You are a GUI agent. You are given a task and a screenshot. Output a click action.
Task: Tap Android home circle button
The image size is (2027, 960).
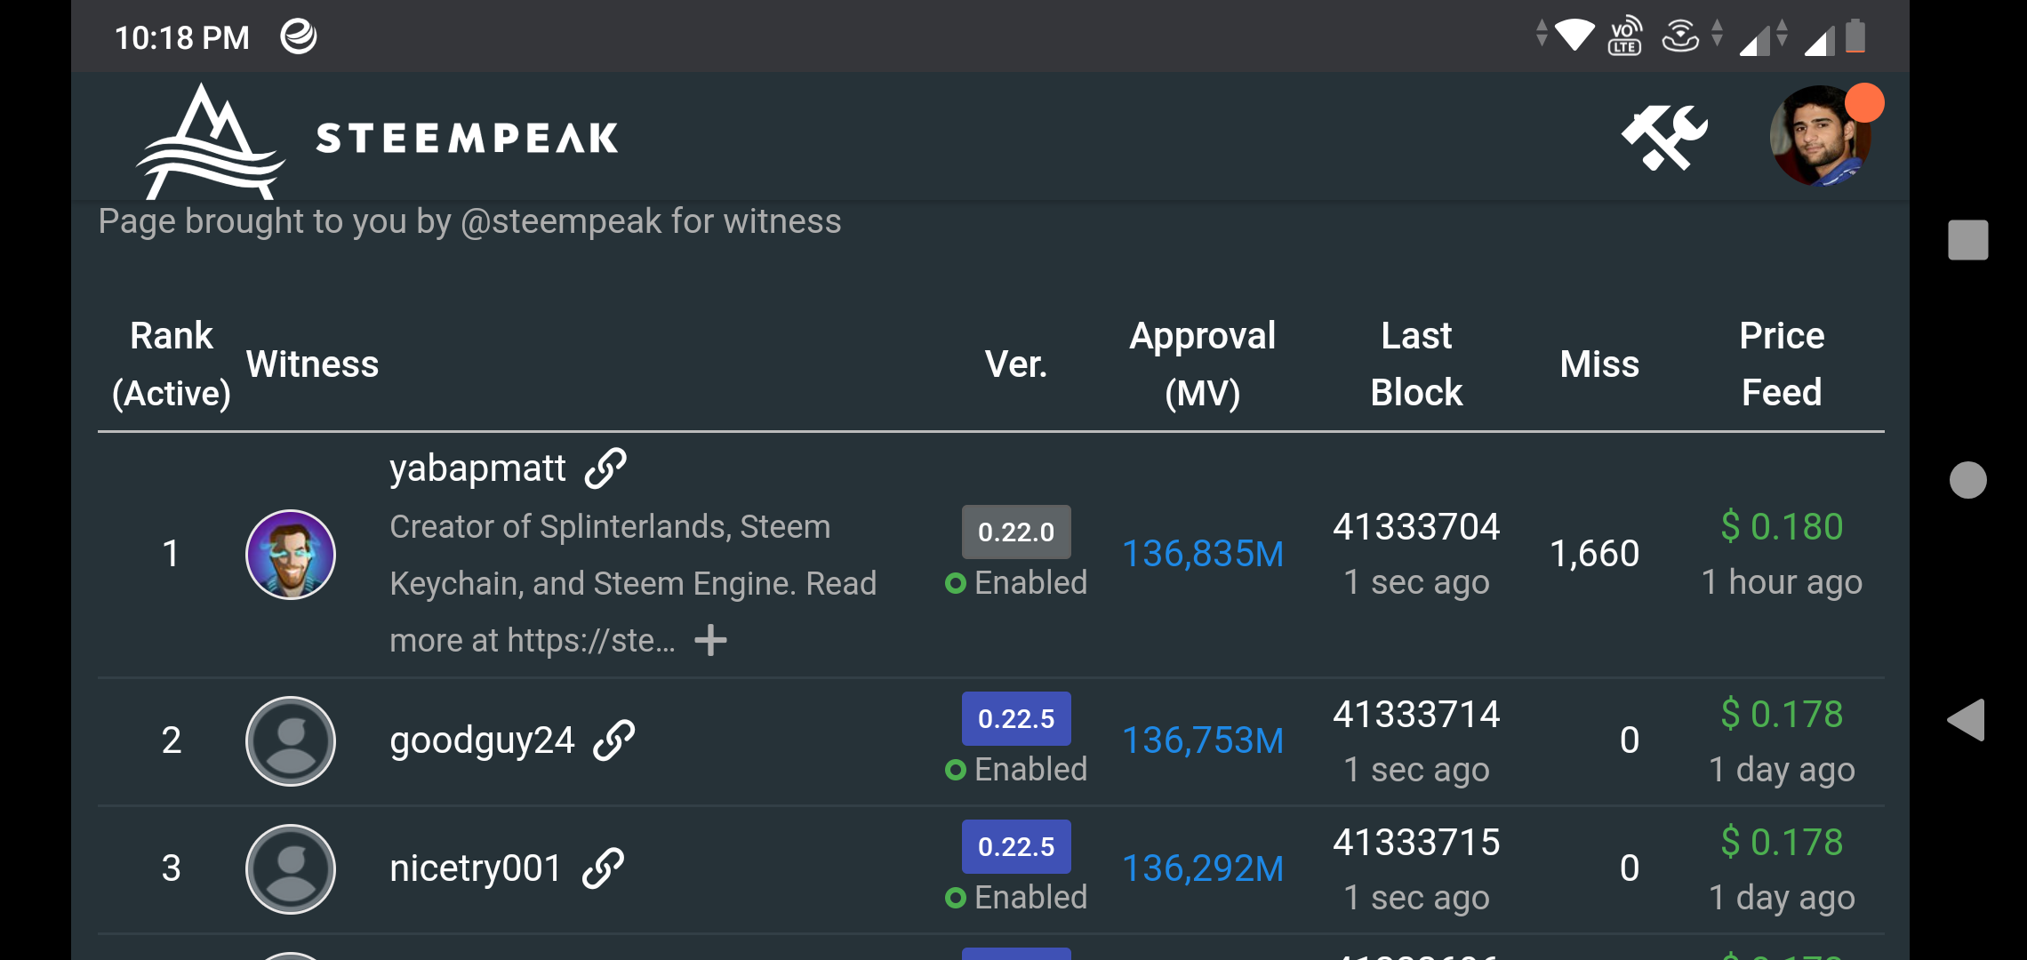tap(1967, 480)
